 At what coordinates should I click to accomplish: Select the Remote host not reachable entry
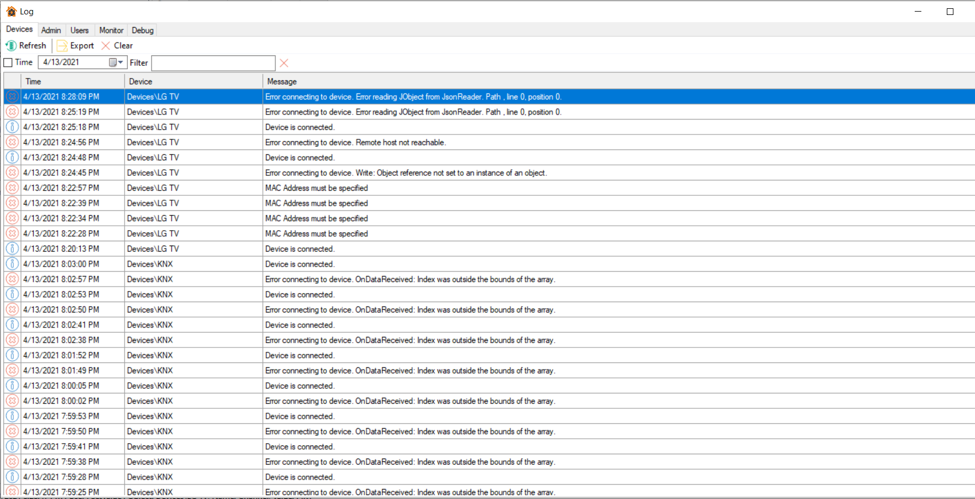pos(400,143)
